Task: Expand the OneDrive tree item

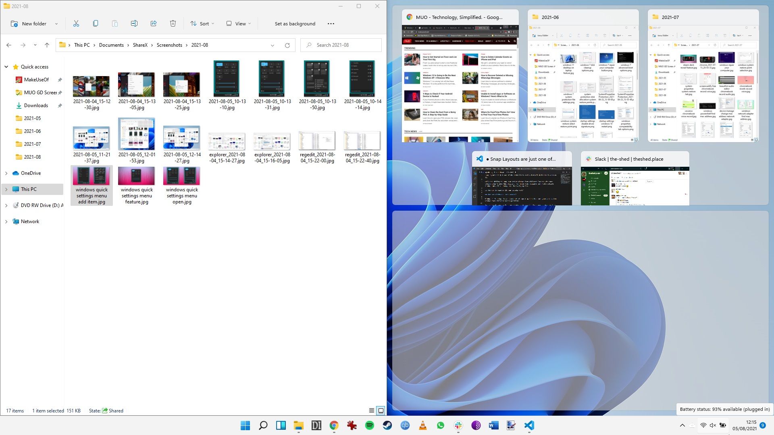Action: coord(6,173)
